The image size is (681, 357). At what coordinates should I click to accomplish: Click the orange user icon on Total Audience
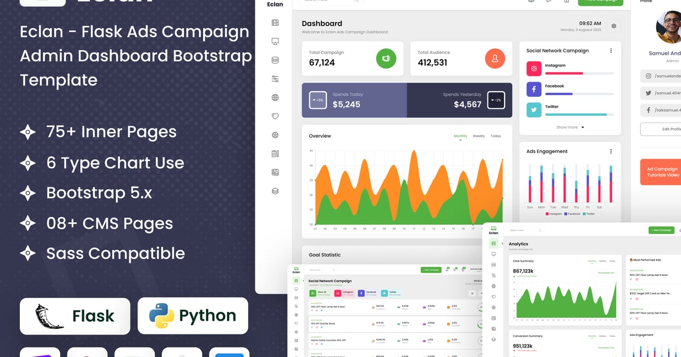(495, 58)
